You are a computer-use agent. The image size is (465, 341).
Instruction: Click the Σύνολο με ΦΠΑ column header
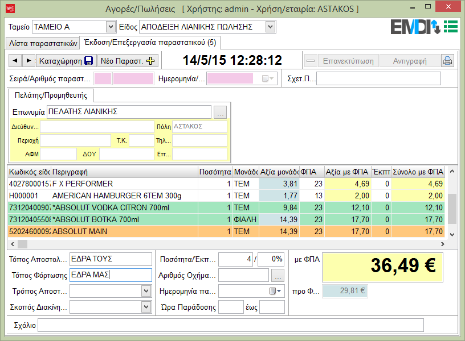click(418, 172)
